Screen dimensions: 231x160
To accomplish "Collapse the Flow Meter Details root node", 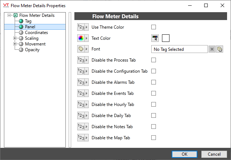I will click(9, 15).
